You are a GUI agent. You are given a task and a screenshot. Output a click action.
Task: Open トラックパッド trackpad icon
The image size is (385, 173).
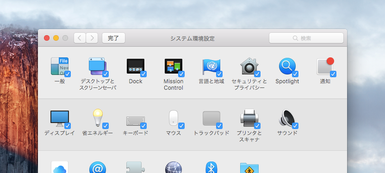211,118
